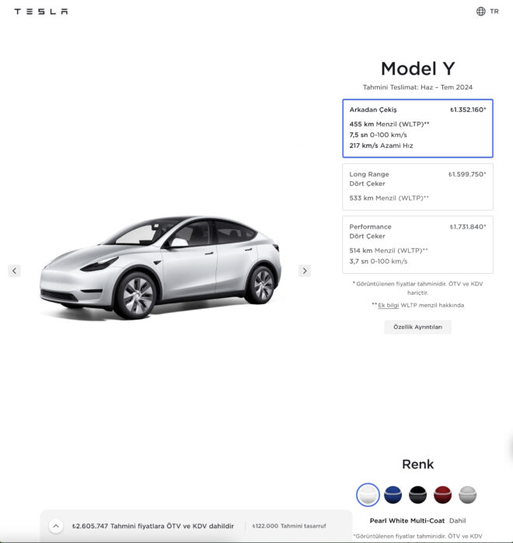Screen dimensions: 513x543
Task: Click the Tesla logo
Action: click(x=41, y=12)
